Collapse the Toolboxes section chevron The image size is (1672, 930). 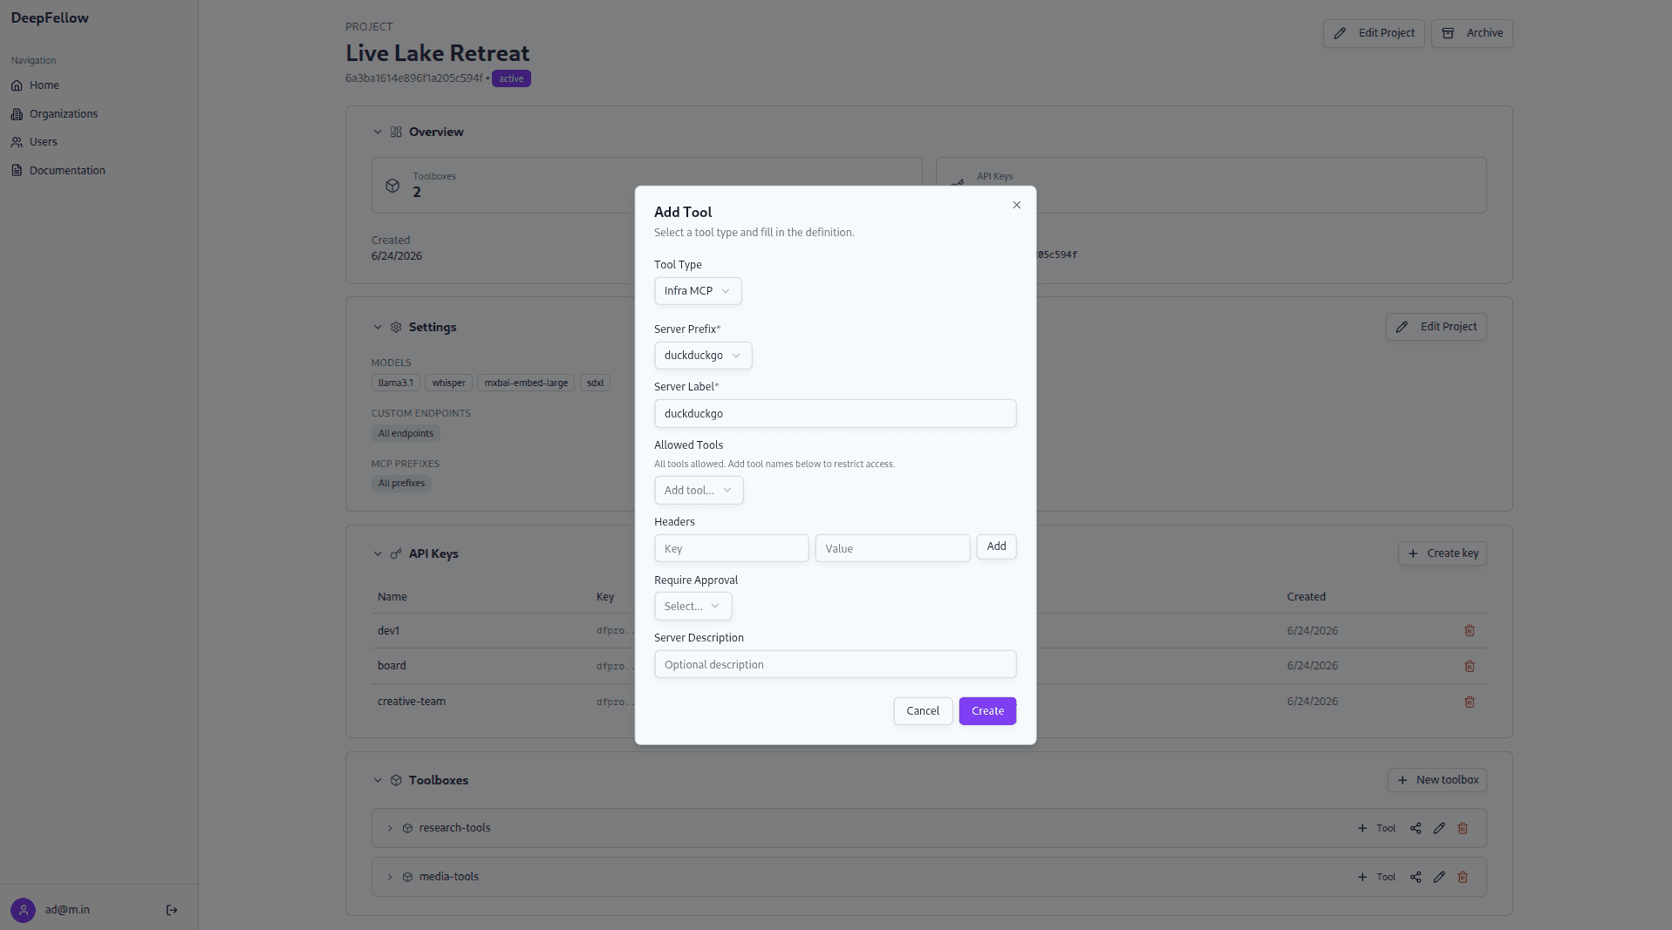[x=378, y=781]
